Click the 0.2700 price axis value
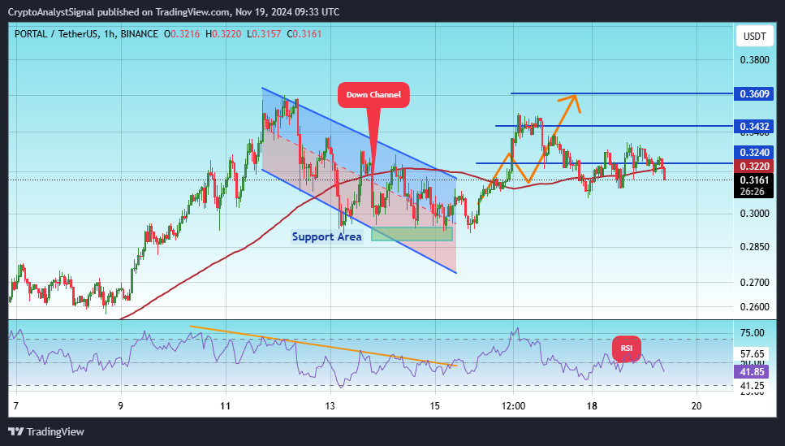This screenshot has height=446, width=785. 754,283
